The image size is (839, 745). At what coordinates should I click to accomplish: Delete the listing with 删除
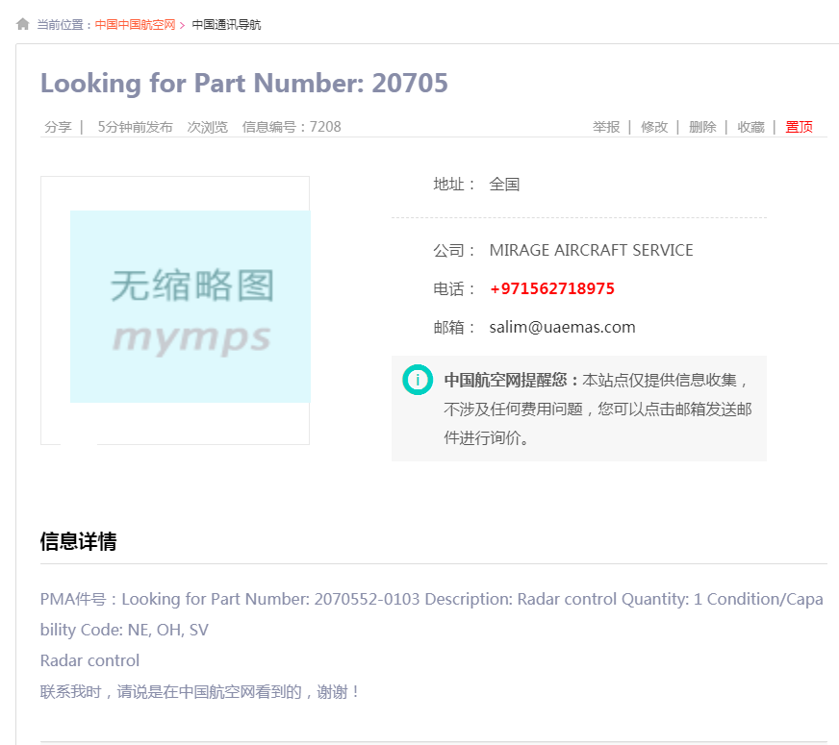[702, 127]
